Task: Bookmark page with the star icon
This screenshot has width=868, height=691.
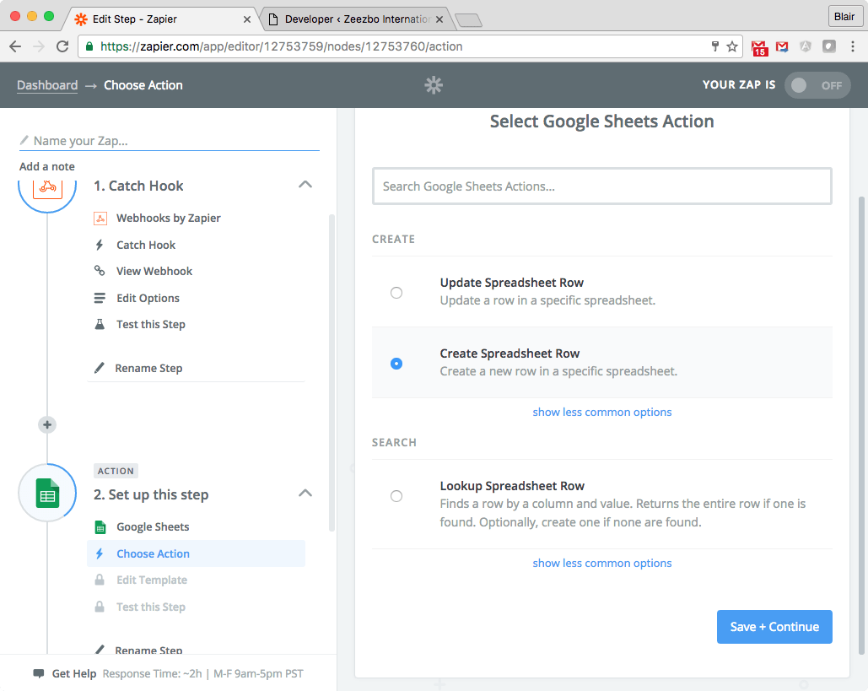Action: coord(732,46)
